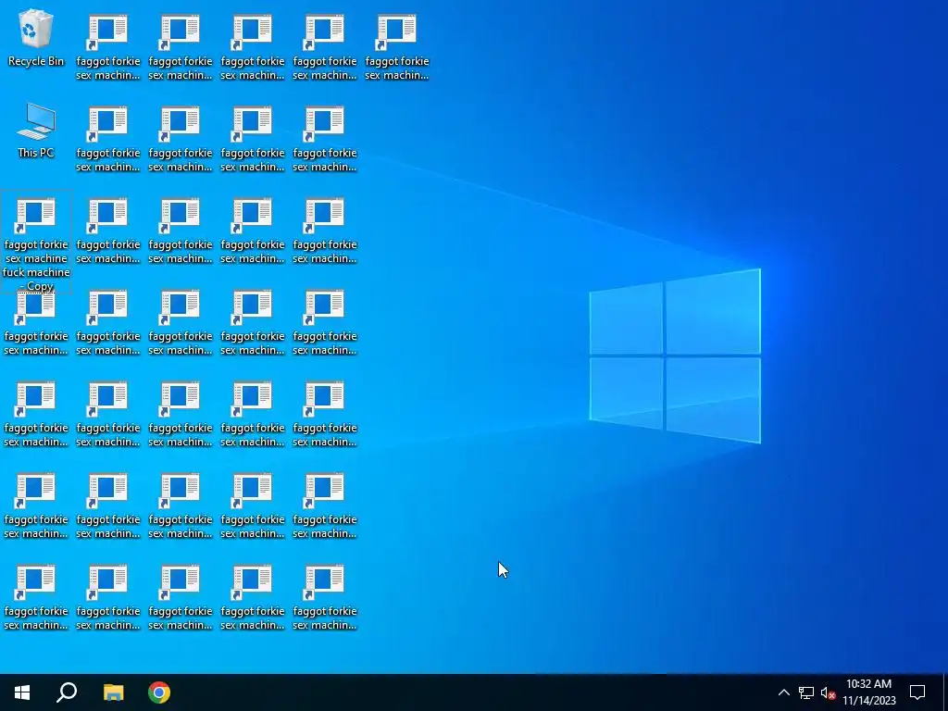948x711 pixels.
Task: Show hidden system tray icons chevron
Action: [783, 692]
